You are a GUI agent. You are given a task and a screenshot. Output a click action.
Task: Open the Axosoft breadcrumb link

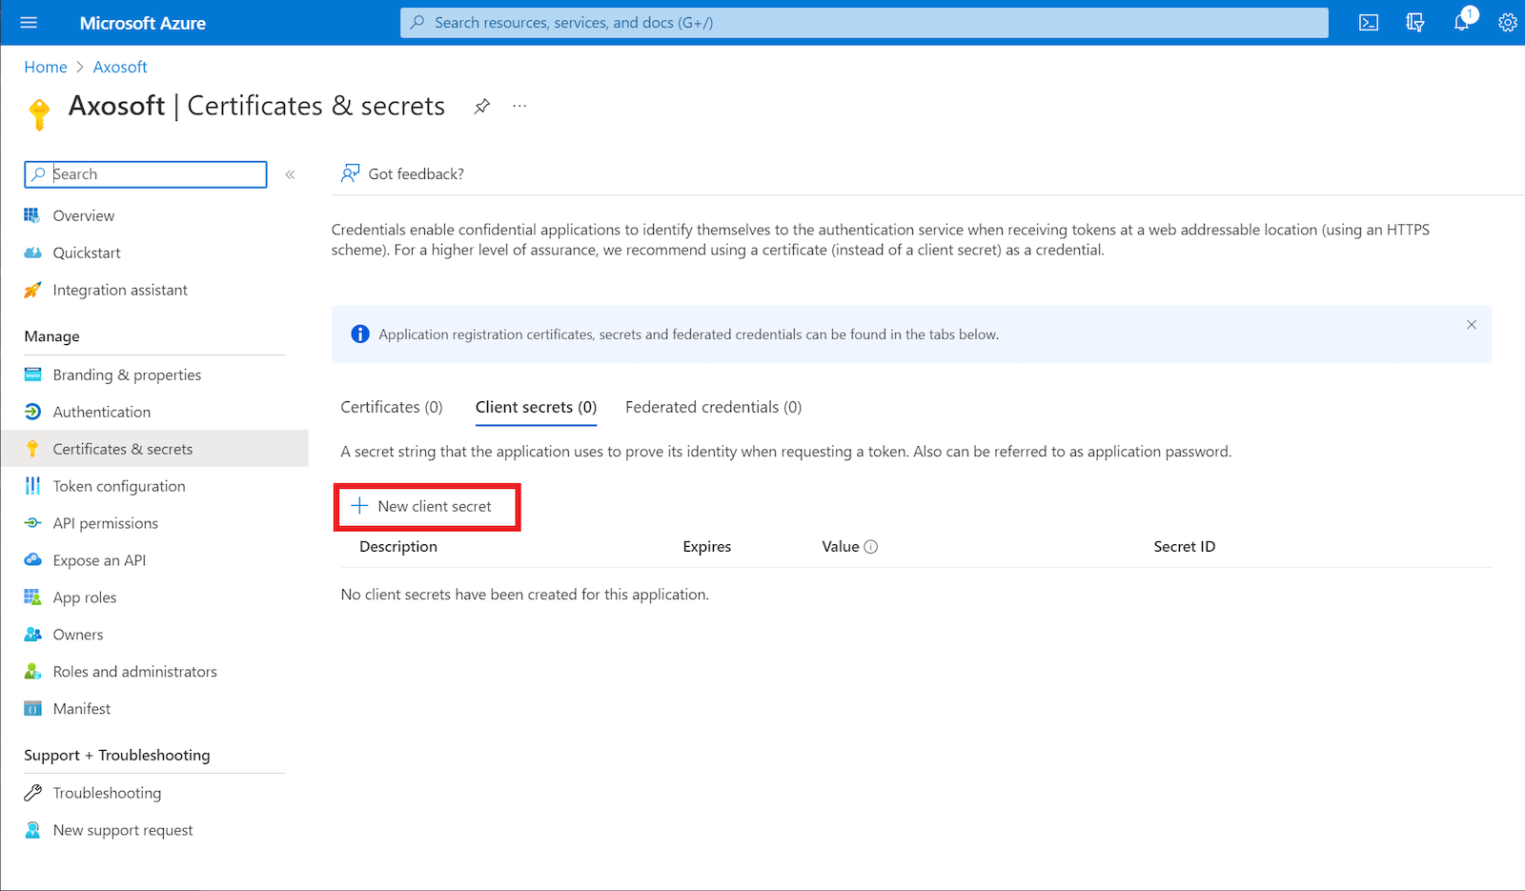point(120,67)
